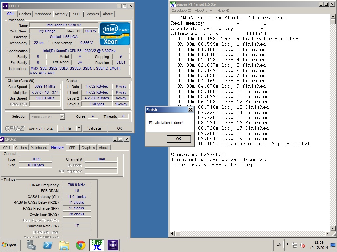Click the memory Type DDR3 field
This screenshot has height=252, width=337.
(x=36, y=159)
